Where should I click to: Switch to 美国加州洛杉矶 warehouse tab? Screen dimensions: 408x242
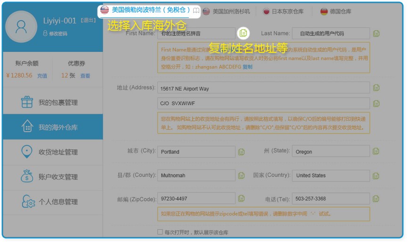(x=226, y=11)
